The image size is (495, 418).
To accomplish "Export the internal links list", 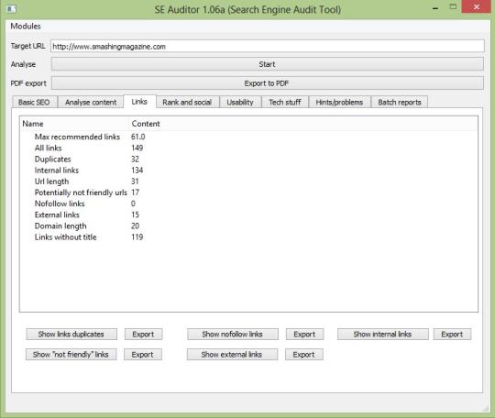I will (452, 334).
